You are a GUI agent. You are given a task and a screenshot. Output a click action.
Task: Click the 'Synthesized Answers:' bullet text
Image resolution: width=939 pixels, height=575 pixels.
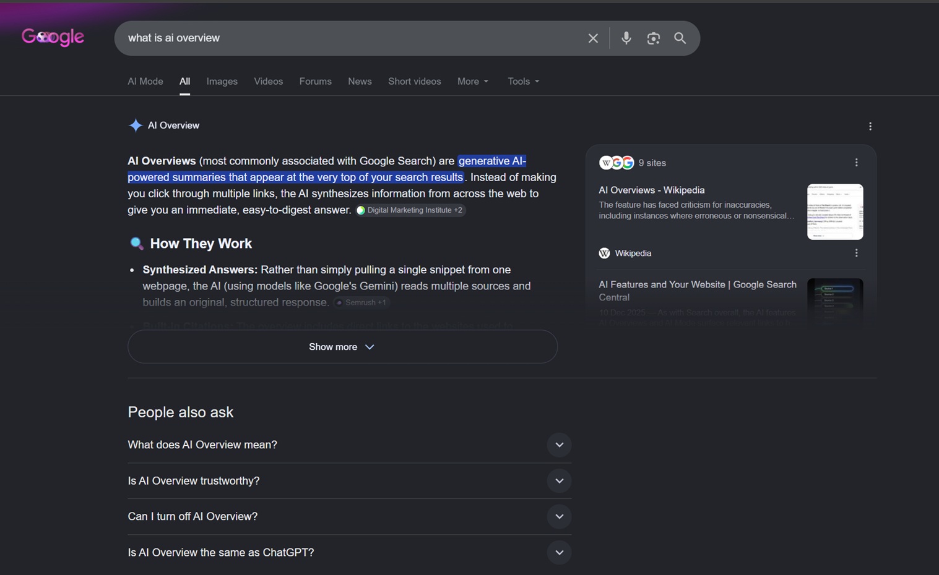click(200, 270)
